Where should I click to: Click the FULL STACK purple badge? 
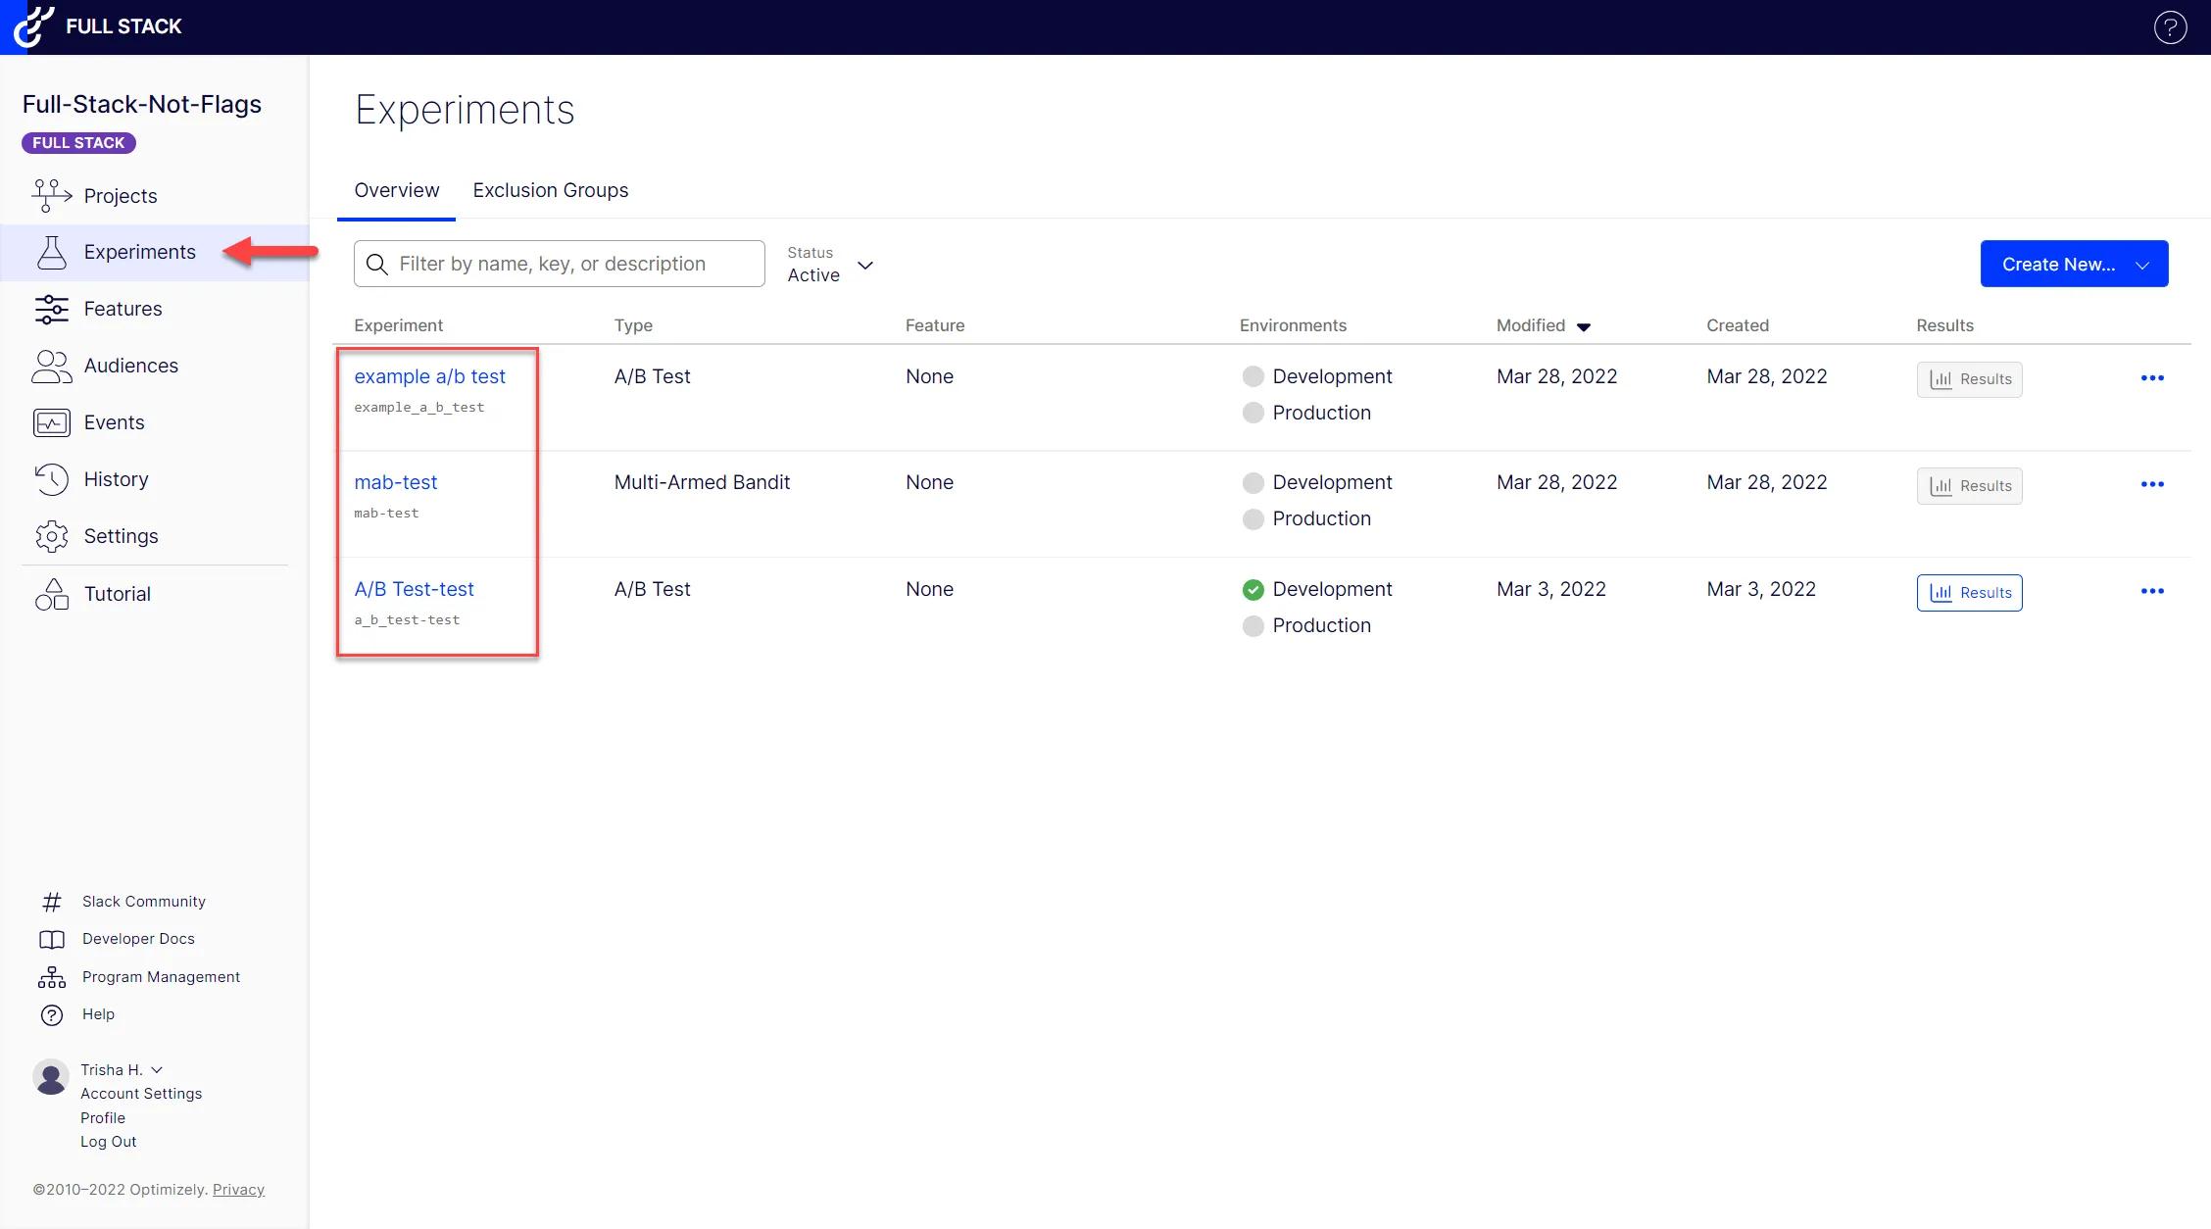[78, 143]
